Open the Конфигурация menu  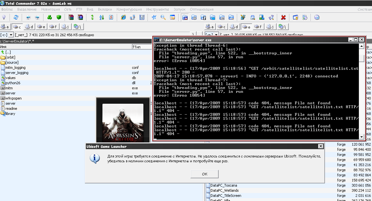pyautogui.click(x=129, y=9)
